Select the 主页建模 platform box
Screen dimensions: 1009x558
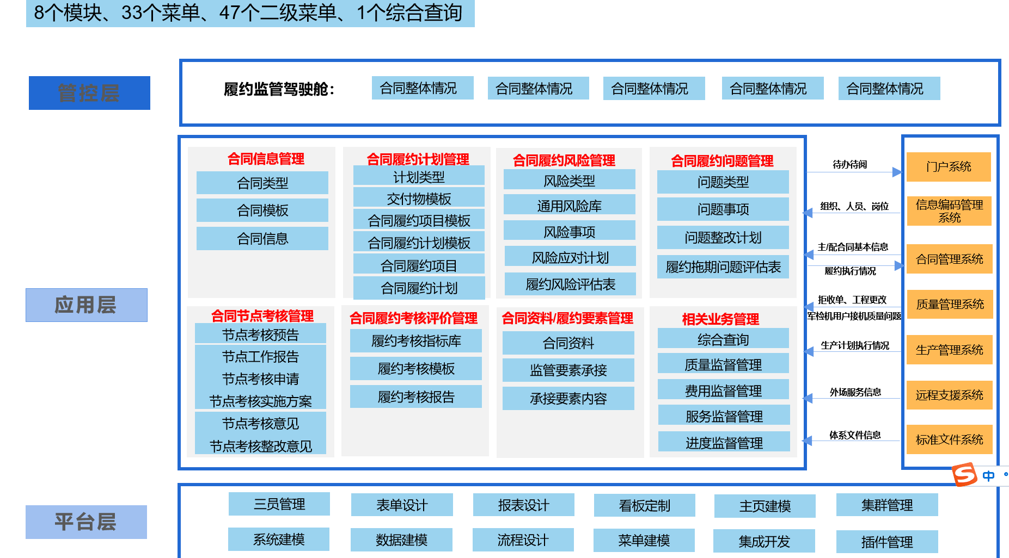[x=765, y=506]
